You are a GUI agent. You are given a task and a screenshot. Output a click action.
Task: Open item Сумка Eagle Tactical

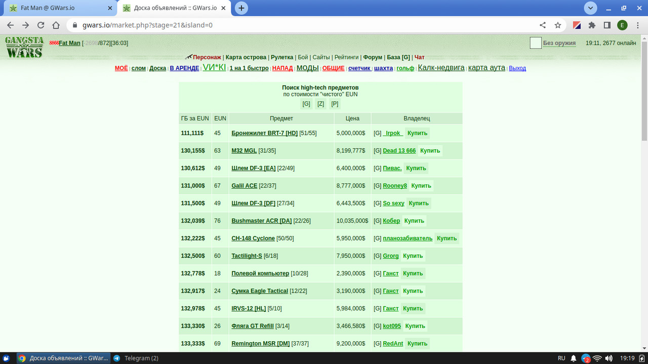click(x=260, y=291)
